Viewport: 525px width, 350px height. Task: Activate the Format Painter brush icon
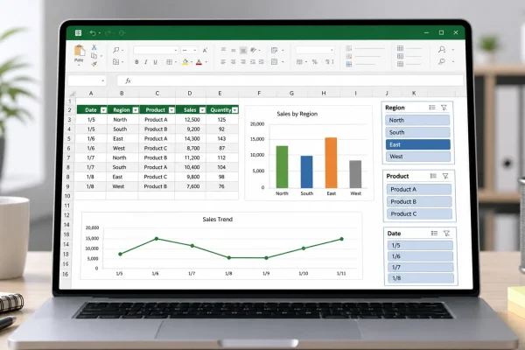(94, 64)
